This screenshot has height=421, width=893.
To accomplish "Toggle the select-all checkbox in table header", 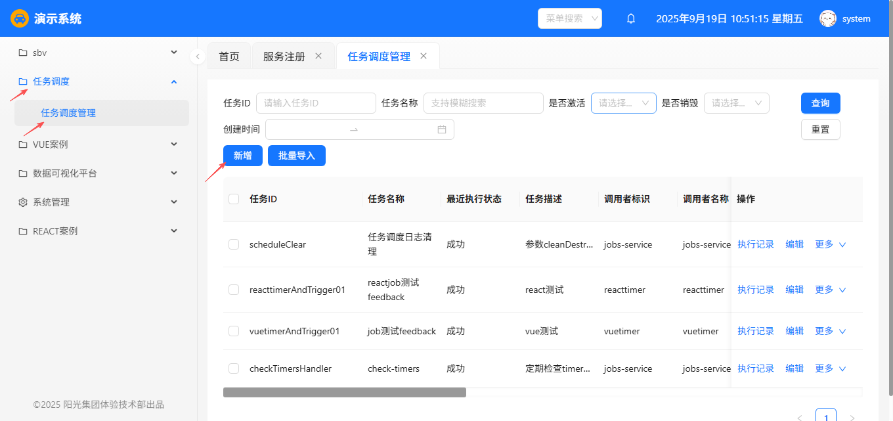I will coord(234,199).
